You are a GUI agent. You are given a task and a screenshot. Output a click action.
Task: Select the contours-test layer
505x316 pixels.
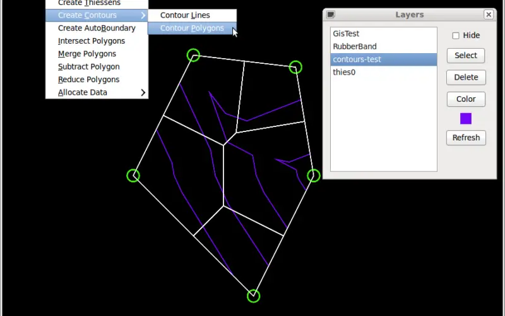click(384, 59)
